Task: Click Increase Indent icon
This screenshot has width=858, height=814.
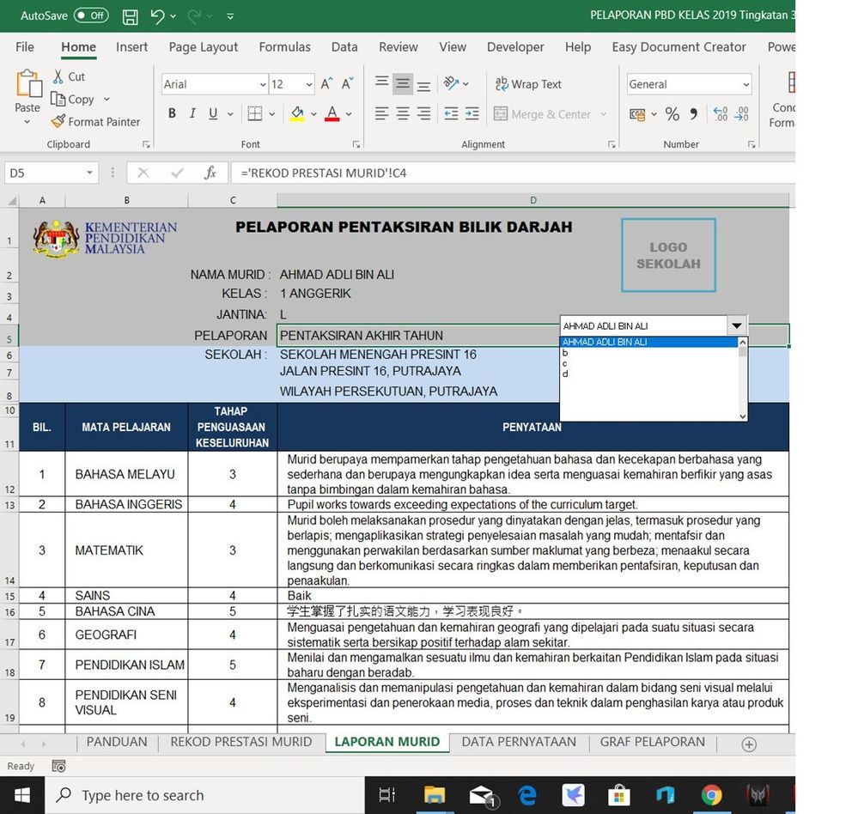Action: pyautogui.click(x=472, y=114)
